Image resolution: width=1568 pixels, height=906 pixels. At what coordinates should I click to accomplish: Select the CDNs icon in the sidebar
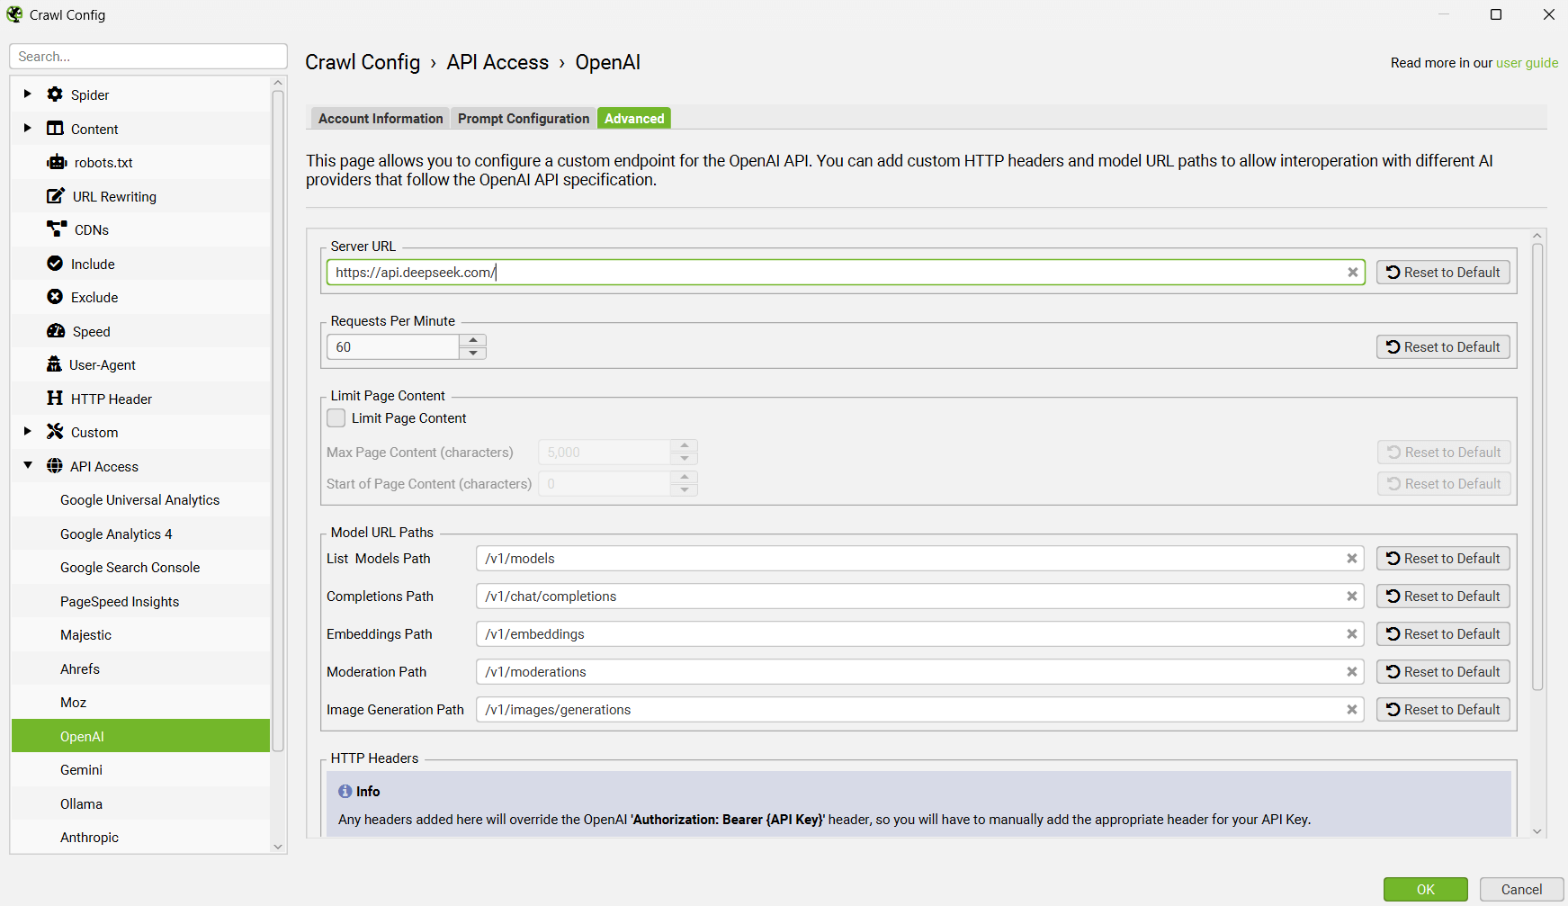56,229
